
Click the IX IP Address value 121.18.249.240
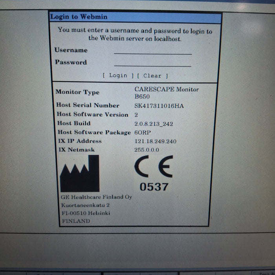pos(156,141)
